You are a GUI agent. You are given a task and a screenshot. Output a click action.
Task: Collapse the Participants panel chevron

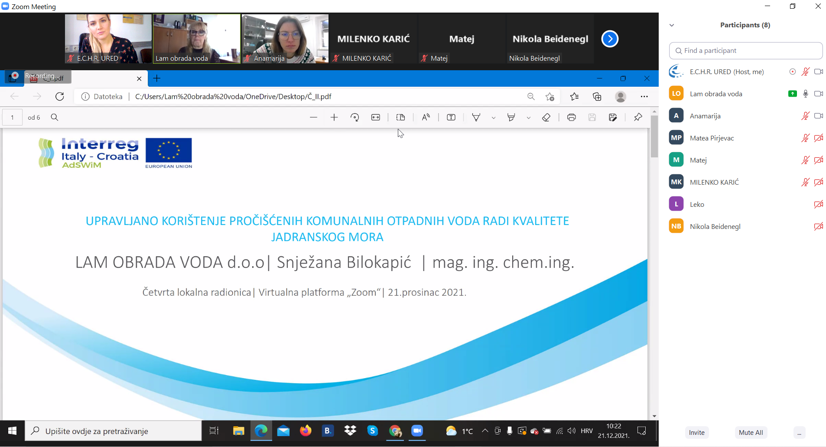pos(672,25)
